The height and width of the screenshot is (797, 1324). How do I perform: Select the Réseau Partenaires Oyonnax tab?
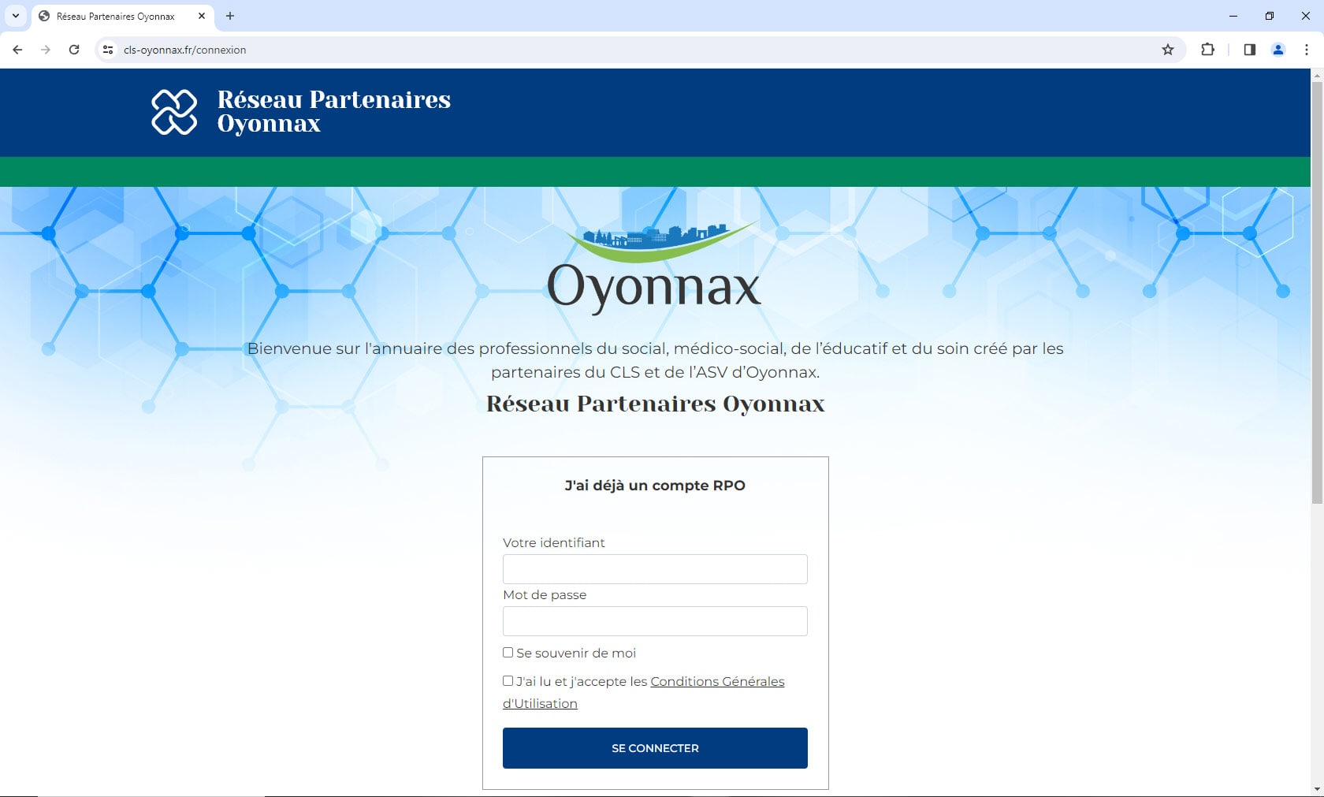click(x=116, y=16)
